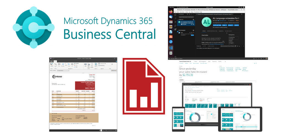Click the Filter box in the Problems panel
This screenshot has height=136, width=281.
coord(228,46)
